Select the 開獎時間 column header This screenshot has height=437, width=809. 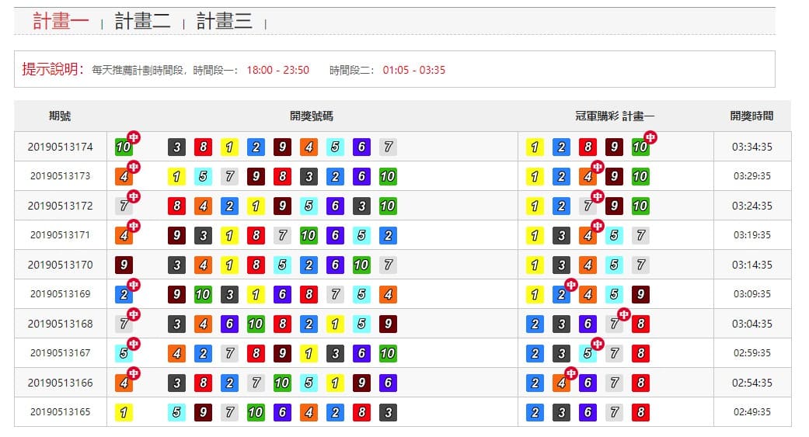[x=751, y=116]
